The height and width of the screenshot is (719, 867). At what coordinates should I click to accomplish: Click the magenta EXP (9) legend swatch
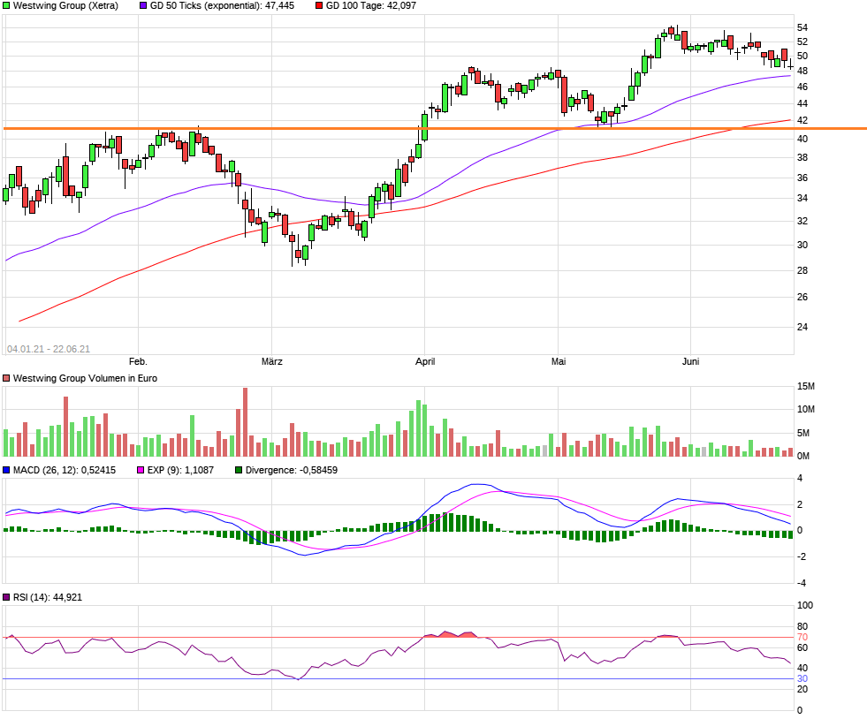tap(141, 470)
